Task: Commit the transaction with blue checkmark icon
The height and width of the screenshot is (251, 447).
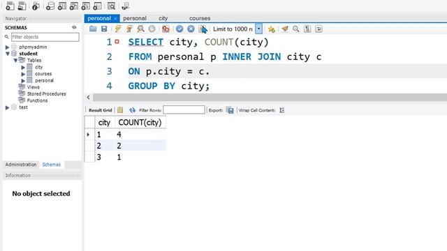Action: point(179,29)
